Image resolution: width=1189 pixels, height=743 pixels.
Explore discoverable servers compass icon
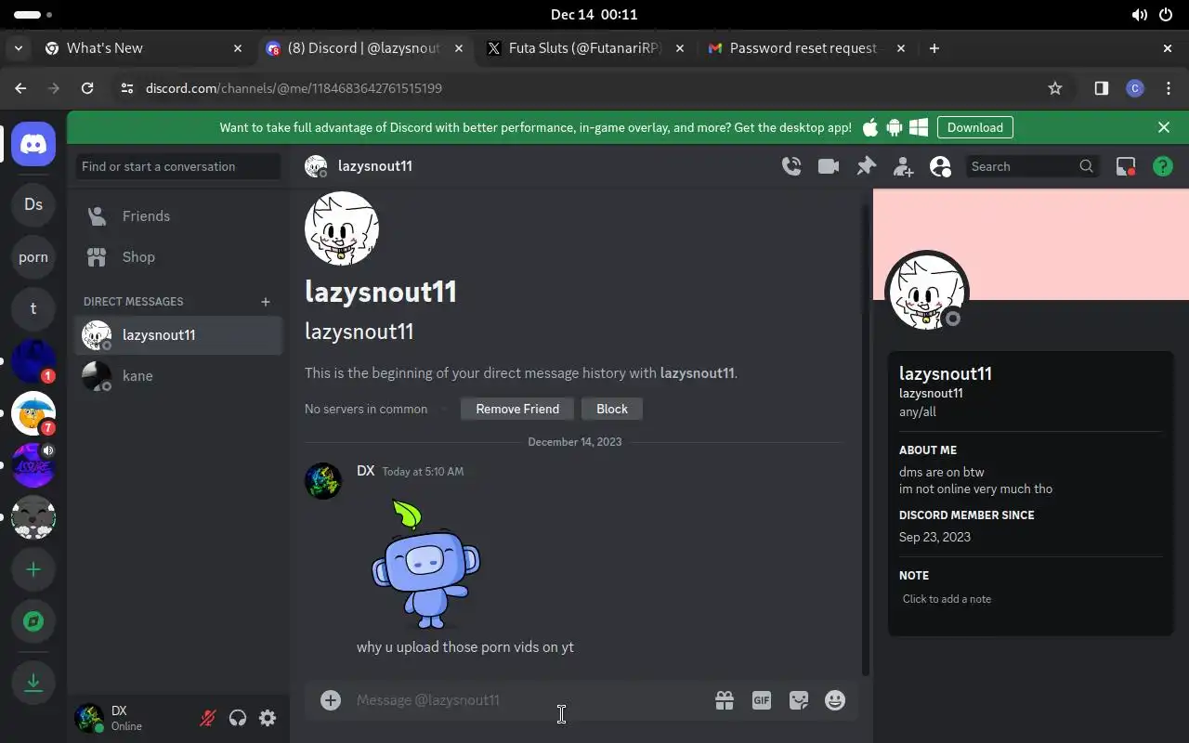pos(33,621)
